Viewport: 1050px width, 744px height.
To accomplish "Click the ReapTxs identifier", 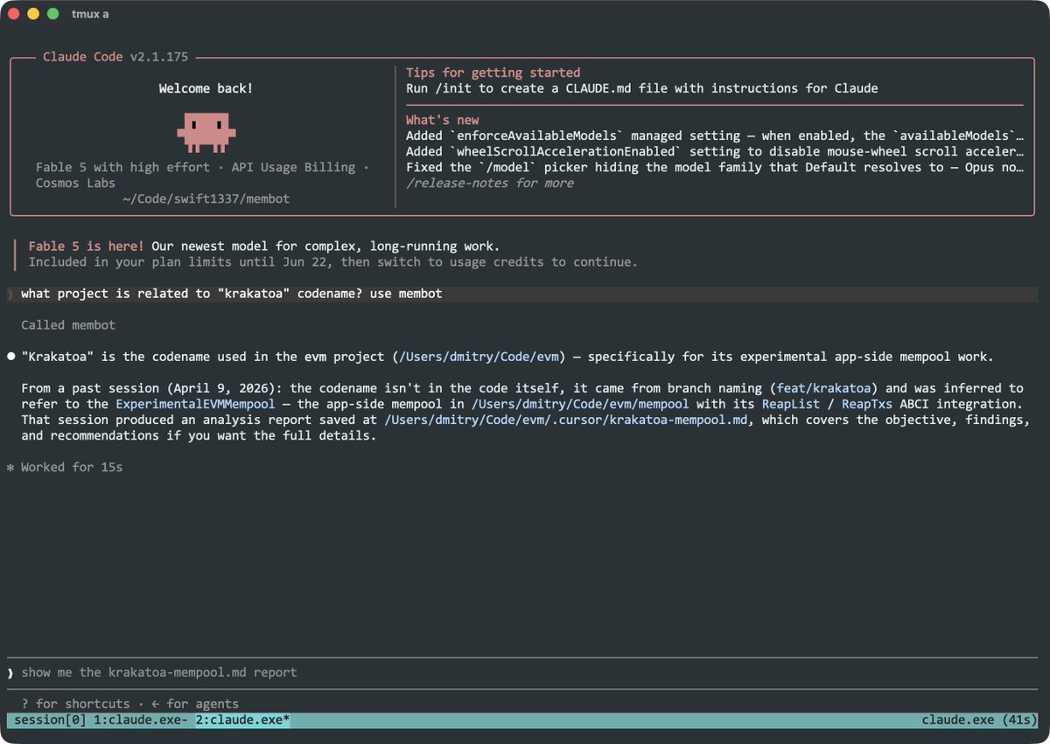I will coord(867,404).
